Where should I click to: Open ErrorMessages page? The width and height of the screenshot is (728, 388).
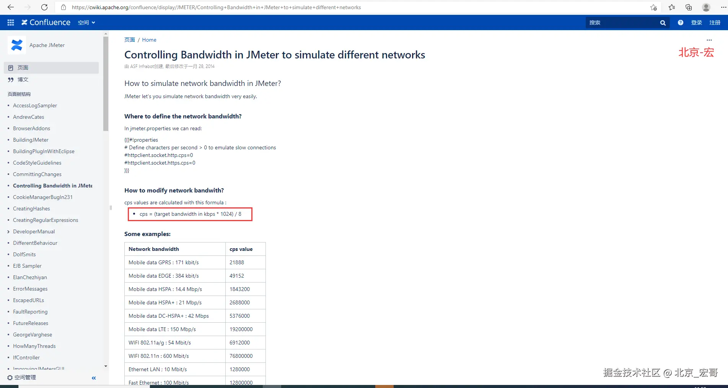click(x=30, y=289)
